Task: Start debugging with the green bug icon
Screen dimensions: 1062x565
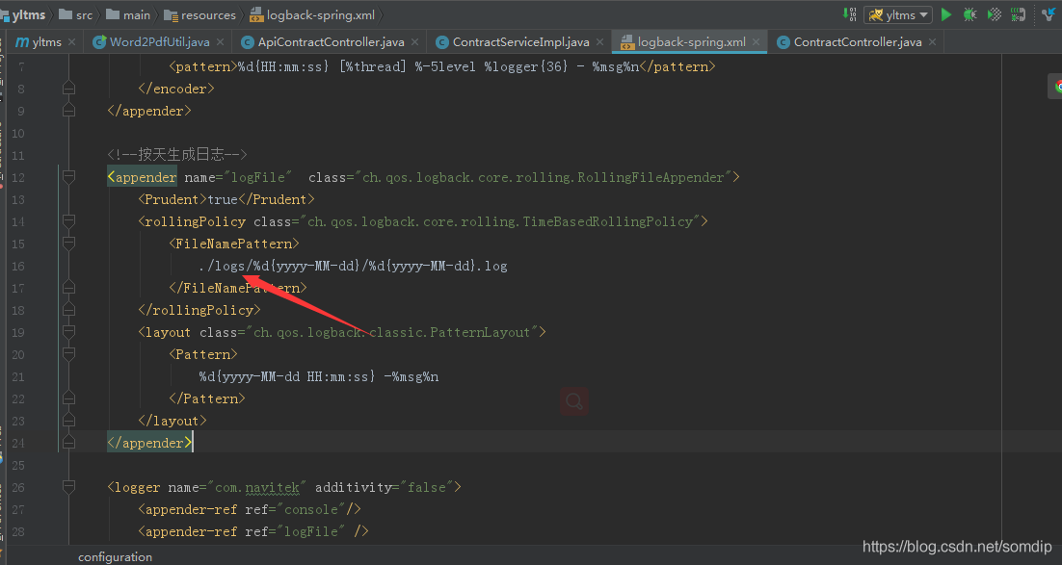Action: tap(969, 14)
